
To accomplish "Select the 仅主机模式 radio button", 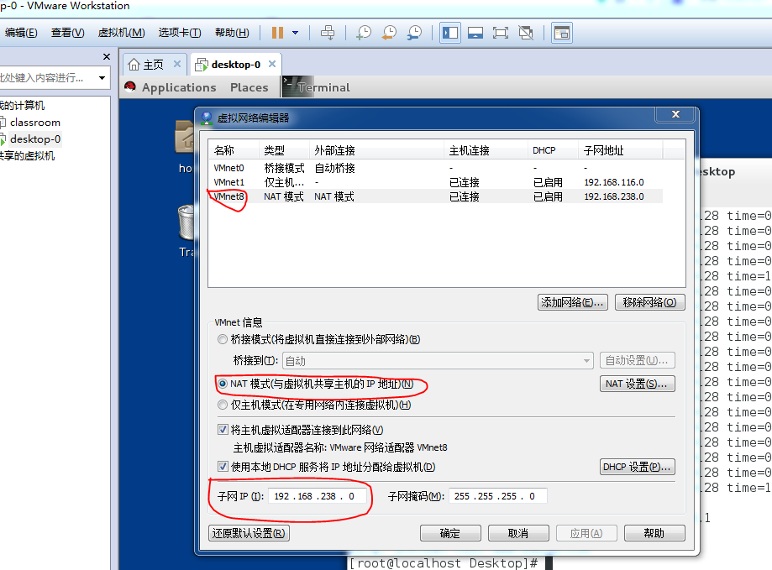I will (x=223, y=405).
